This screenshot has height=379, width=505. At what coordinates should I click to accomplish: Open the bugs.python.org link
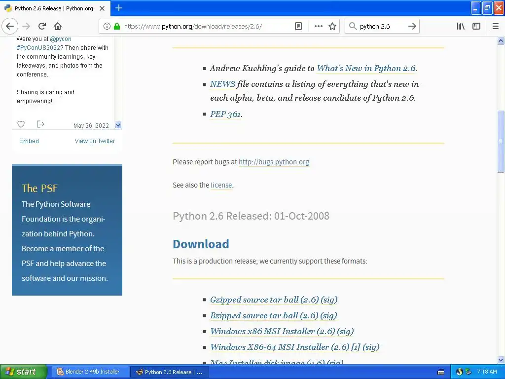tap(274, 162)
